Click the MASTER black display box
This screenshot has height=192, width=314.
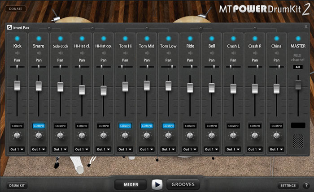coord(298,125)
